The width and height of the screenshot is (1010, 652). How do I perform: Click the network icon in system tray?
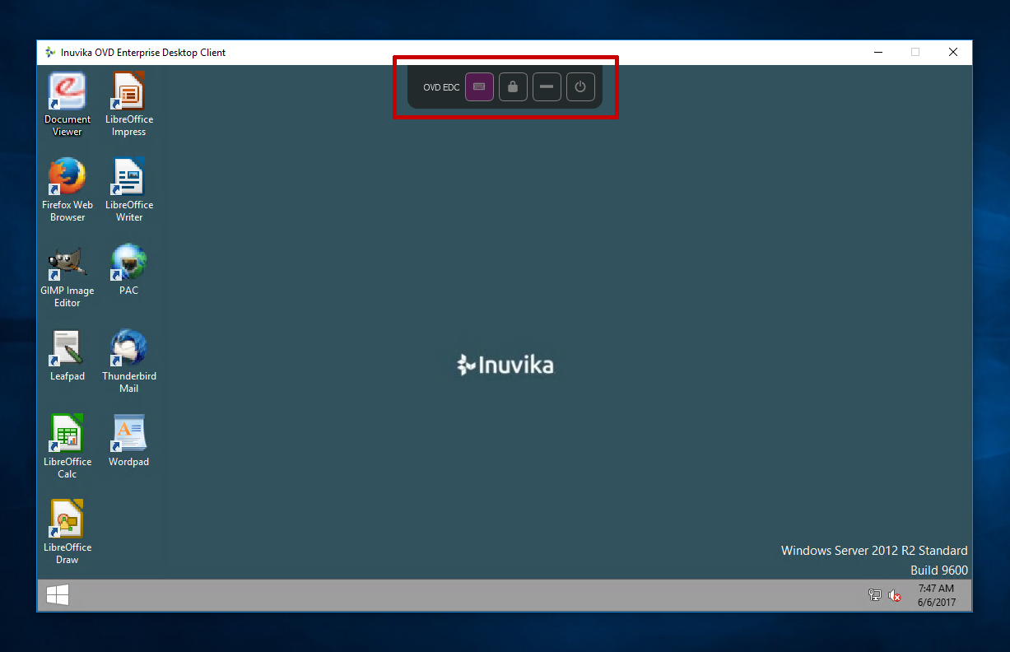[874, 595]
